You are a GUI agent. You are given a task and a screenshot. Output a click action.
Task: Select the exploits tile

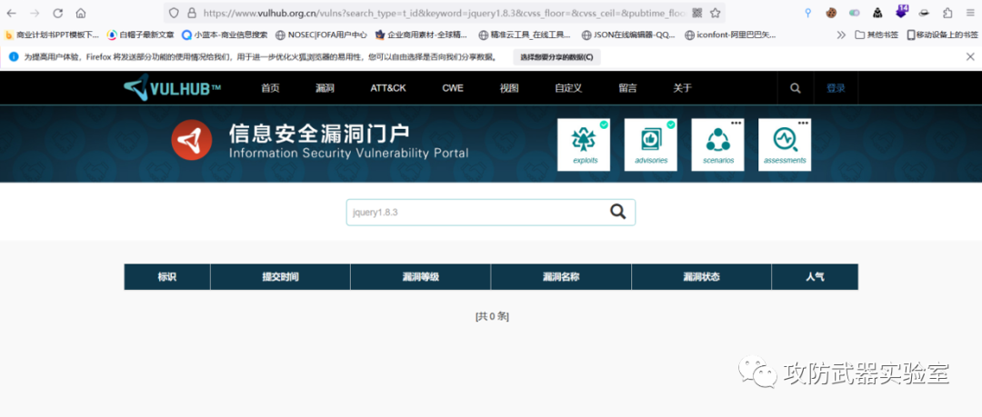pos(584,144)
